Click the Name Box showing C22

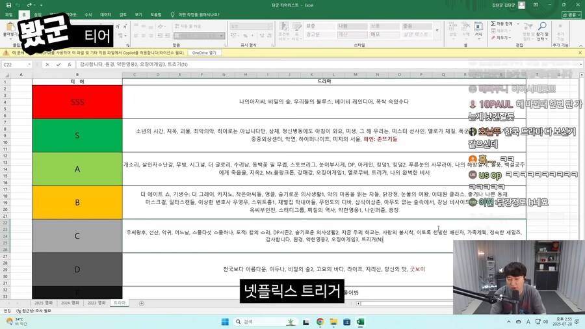tap(14, 64)
